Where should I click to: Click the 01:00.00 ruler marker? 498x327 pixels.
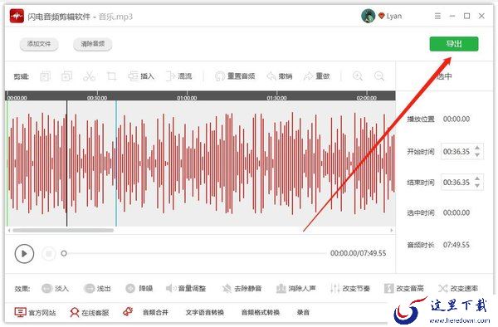(x=187, y=98)
